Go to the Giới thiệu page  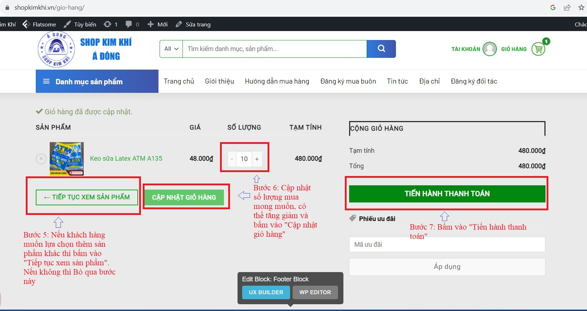click(x=219, y=81)
